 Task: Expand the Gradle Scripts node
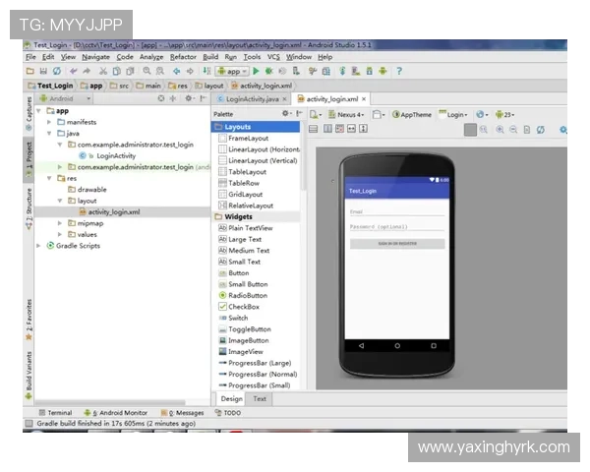[77, 245]
